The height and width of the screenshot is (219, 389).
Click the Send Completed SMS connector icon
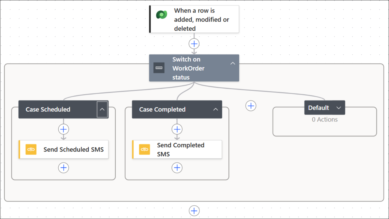click(x=145, y=149)
